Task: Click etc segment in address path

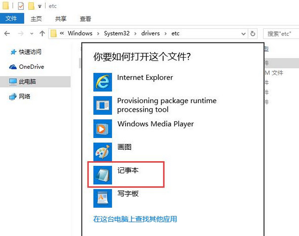Action: 175,33
